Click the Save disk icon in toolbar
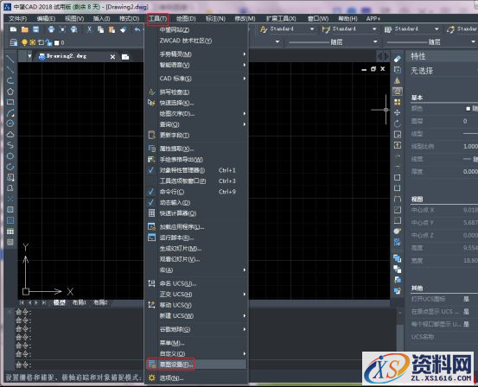The image size is (478, 387). click(36, 29)
